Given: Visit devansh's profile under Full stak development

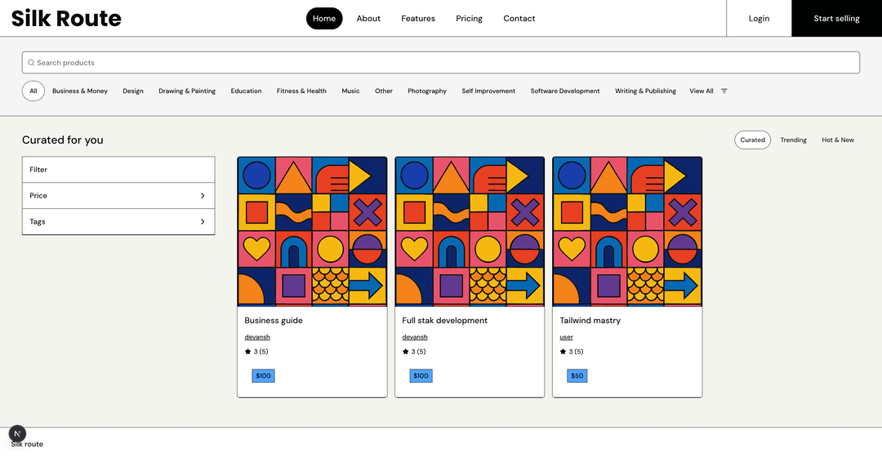Looking at the screenshot, I should click(415, 337).
